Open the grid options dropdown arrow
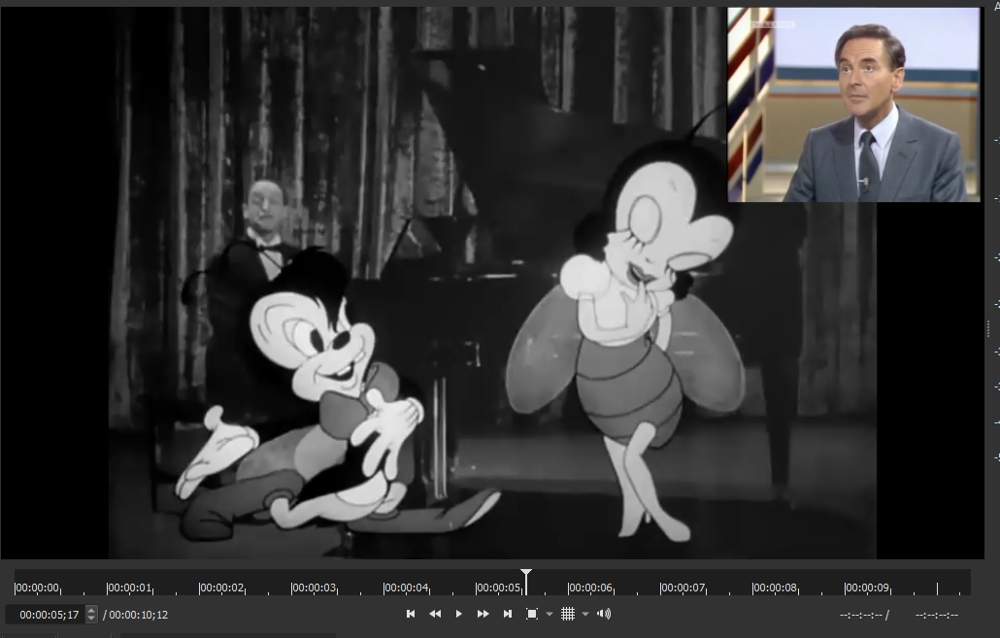Image resolution: width=1000 pixels, height=638 pixels. (x=585, y=615)
